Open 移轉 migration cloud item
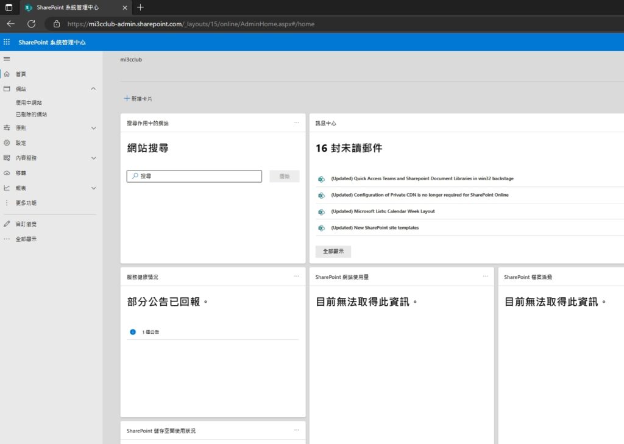 pyautogui.click(x=21, y=173)
